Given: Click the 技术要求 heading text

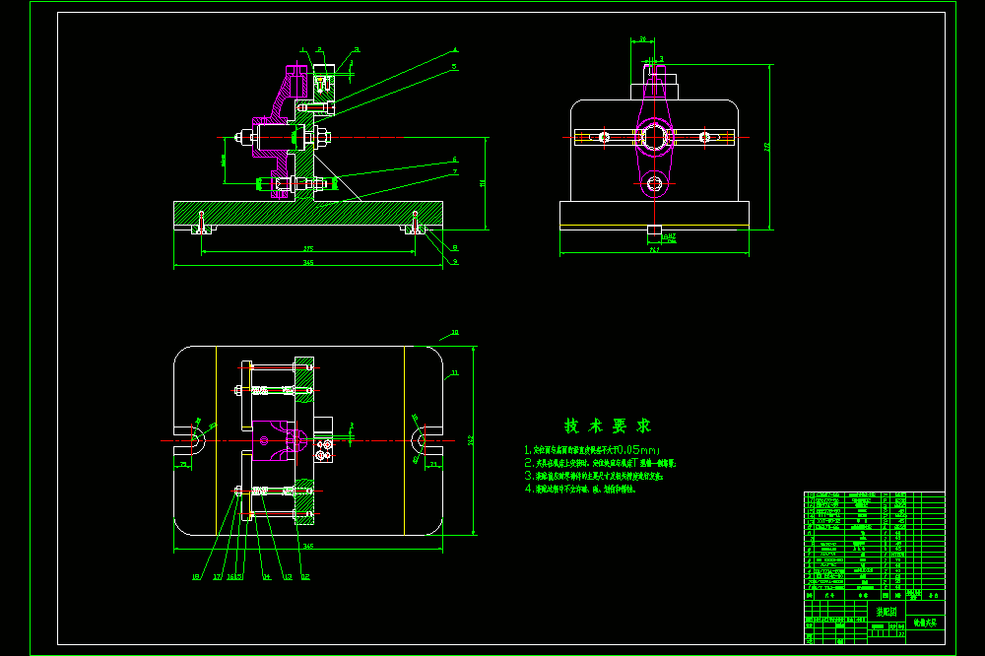Looking at the screenshot, I should pyautogui.click(x=608, y=426).
